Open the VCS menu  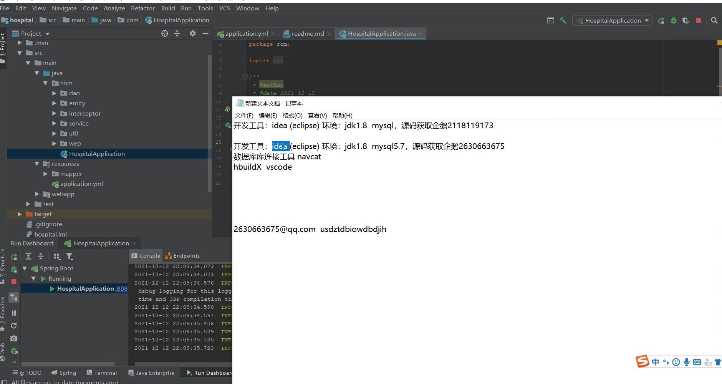225,8
